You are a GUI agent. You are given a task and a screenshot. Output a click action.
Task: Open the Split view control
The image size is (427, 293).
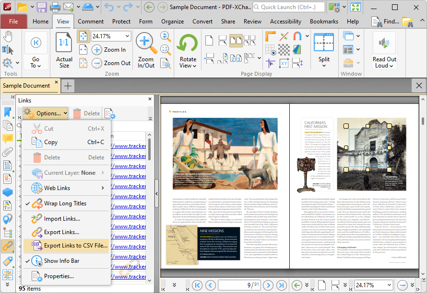(324, 50)
